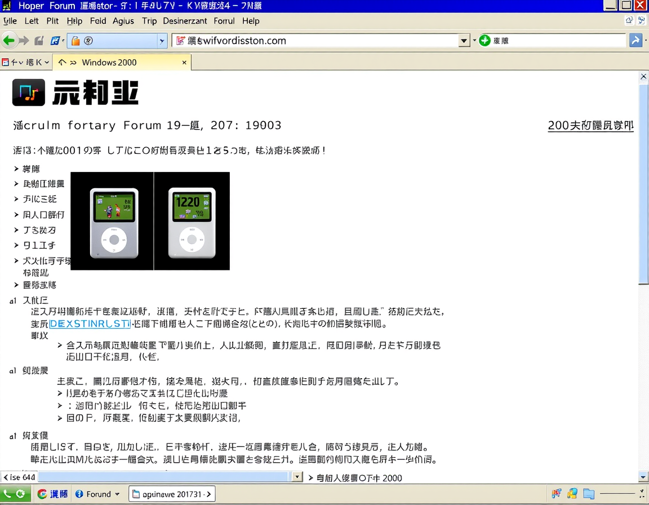The height and width of the screenshot is (505, 649).
Task: Click the multicolor ring icon in the taskbar
Action: (42, 494)
